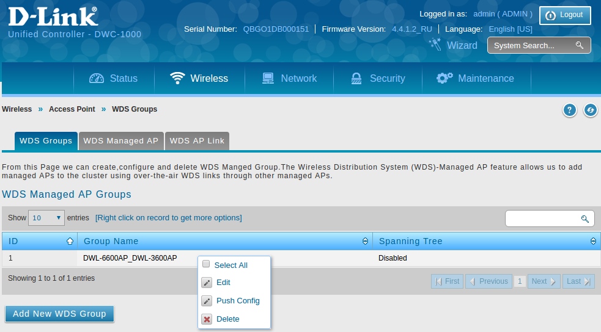This screenshot has width=601, height=332.
Task: Click the table search magnifier icon
Action: 584,218
